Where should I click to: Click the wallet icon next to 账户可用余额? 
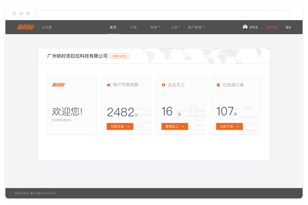[108, 85]
